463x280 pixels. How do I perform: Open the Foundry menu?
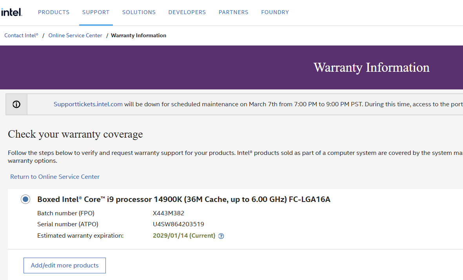point(275,12)
